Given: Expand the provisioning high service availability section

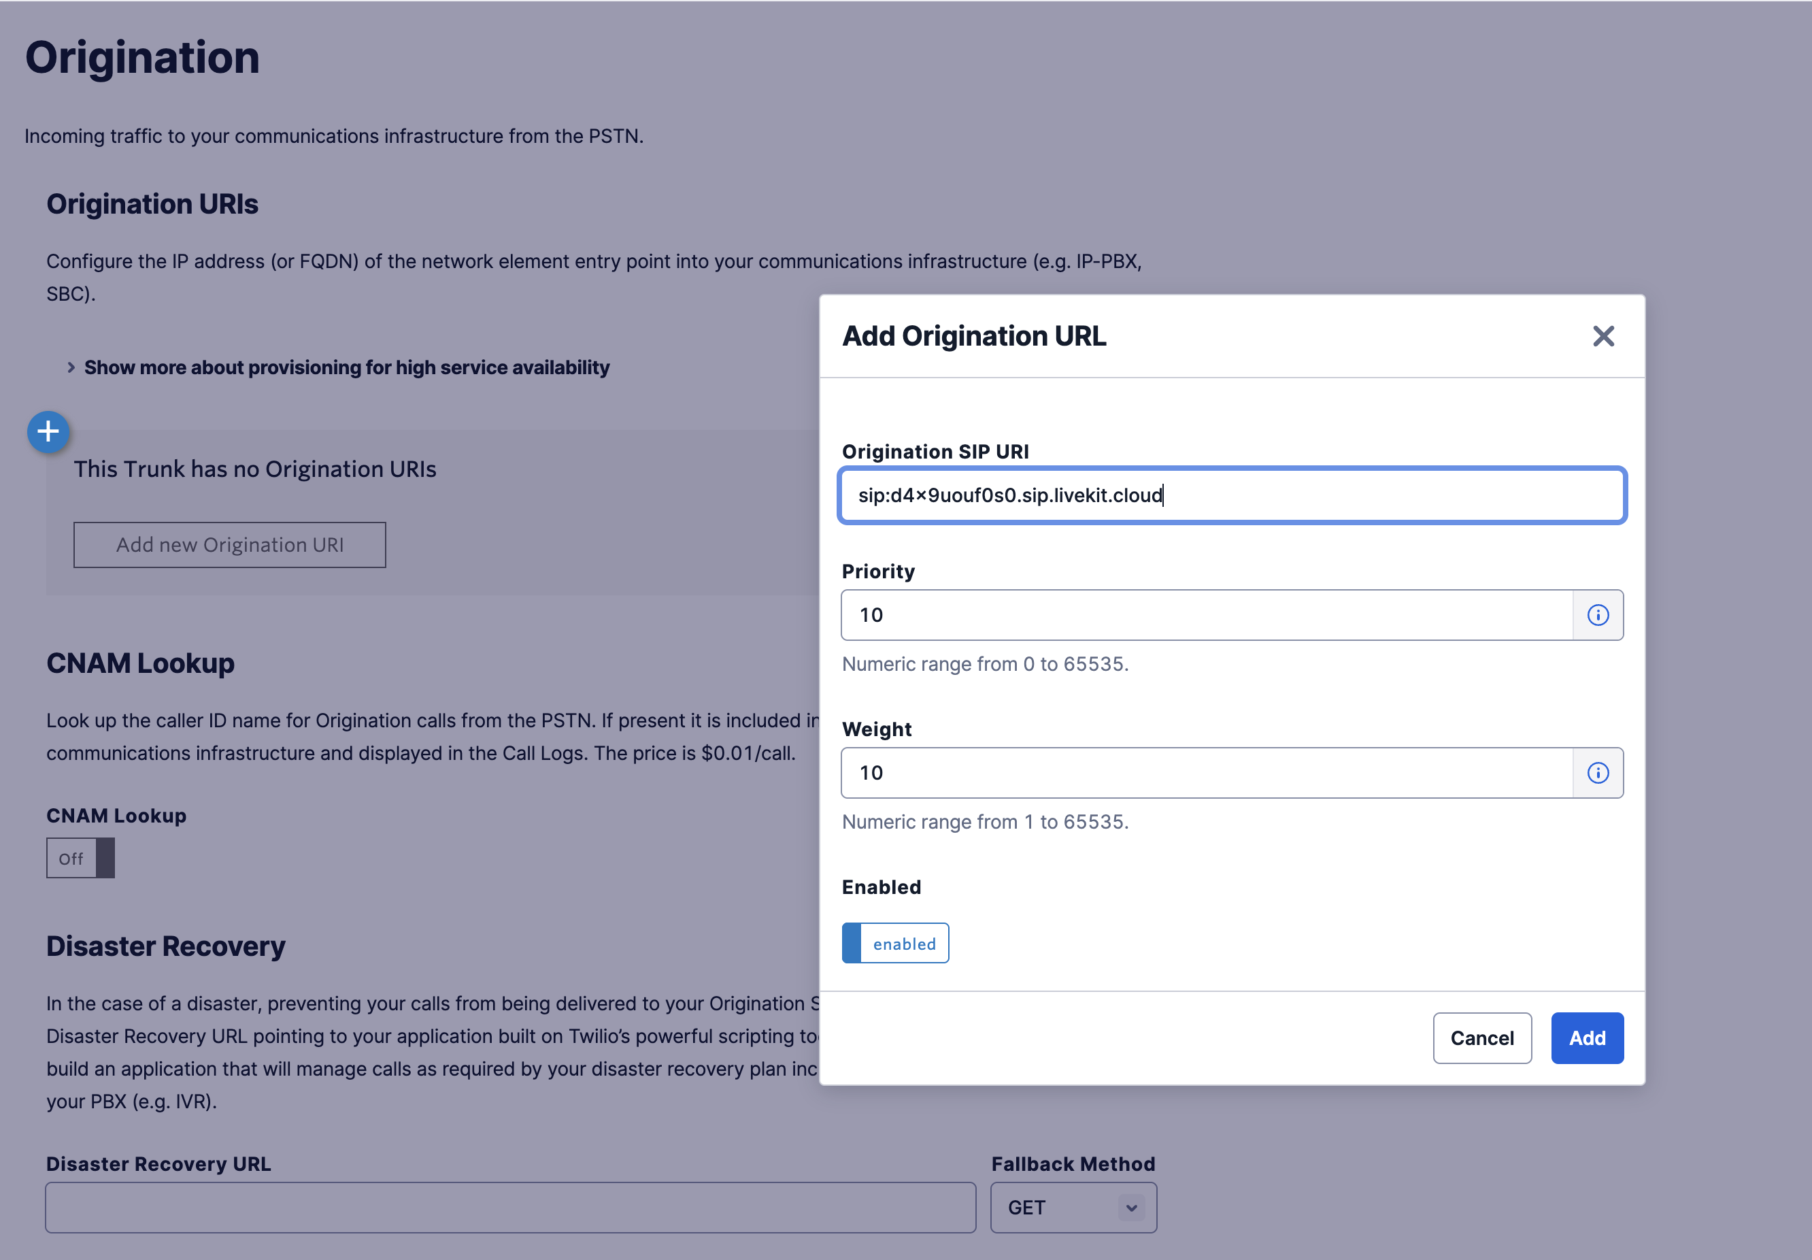Looking at the screenshot, I should click(348, 367).
